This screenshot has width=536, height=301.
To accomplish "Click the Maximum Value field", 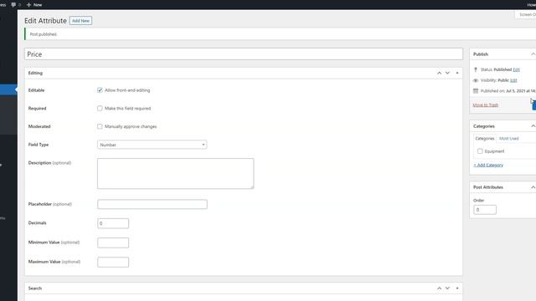I will pos(113,262).
